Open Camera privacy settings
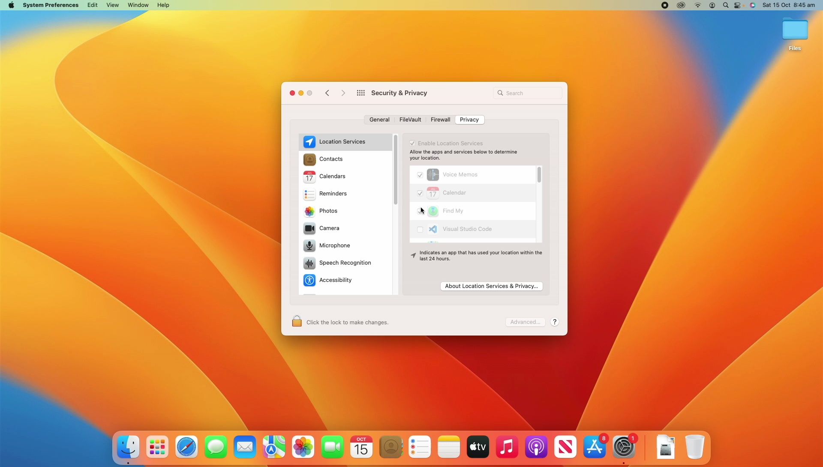Screen dimensions: 823x467 [345, 228]
